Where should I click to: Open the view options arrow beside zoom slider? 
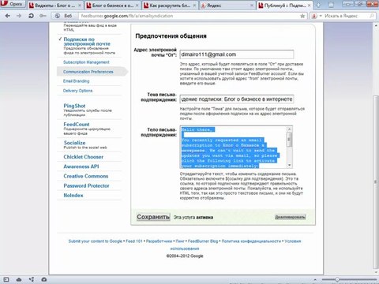click(x=315, y=279)
